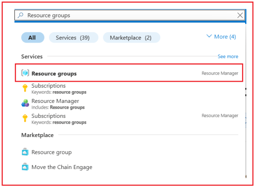Expand the More (4) filters
255x187 pixels.
[221, 37]
